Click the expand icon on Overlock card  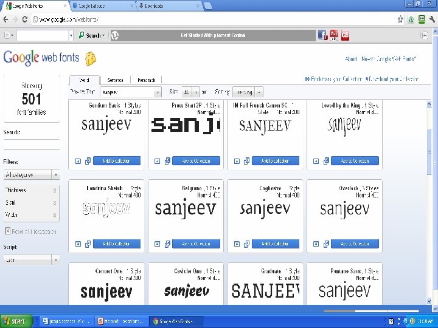[316, 244]
